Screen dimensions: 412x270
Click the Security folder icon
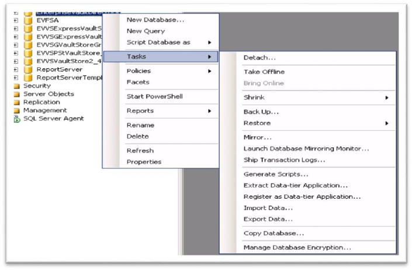(17, 86)
